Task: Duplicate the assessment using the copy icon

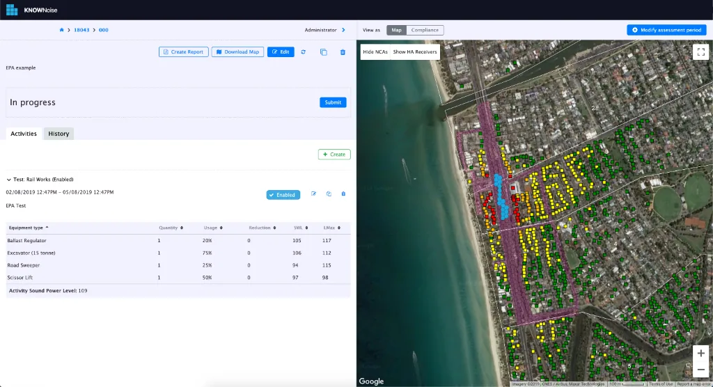Action: point(323,52)
